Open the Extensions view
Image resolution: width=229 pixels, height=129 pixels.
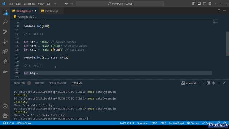[x=5, y=52]
